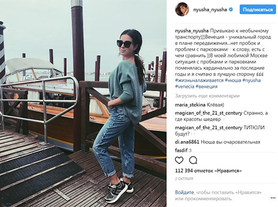The width and height of the screenshot is (278, 207).
Task: Open hashtag #nyusha
Action: (x=252, y=80)
